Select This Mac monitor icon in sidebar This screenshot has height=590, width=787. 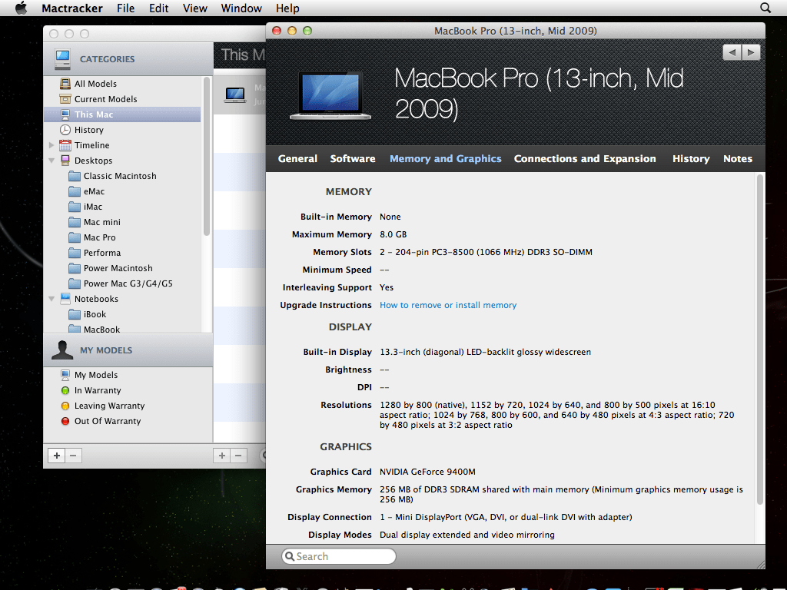click(x=65, y=114)
